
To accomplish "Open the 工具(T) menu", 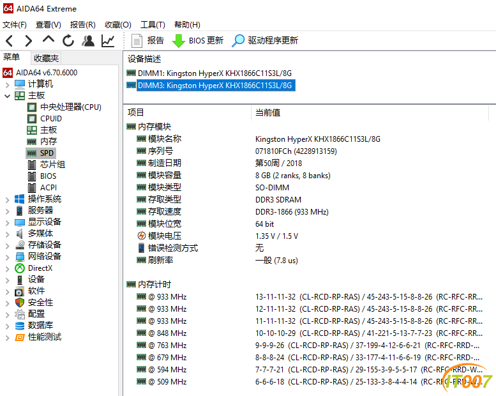I will tap(153, 25).
